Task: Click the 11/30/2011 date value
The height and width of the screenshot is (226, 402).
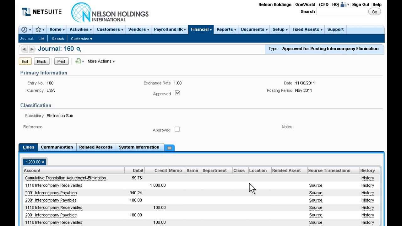Action: click(x=305, y=83)
